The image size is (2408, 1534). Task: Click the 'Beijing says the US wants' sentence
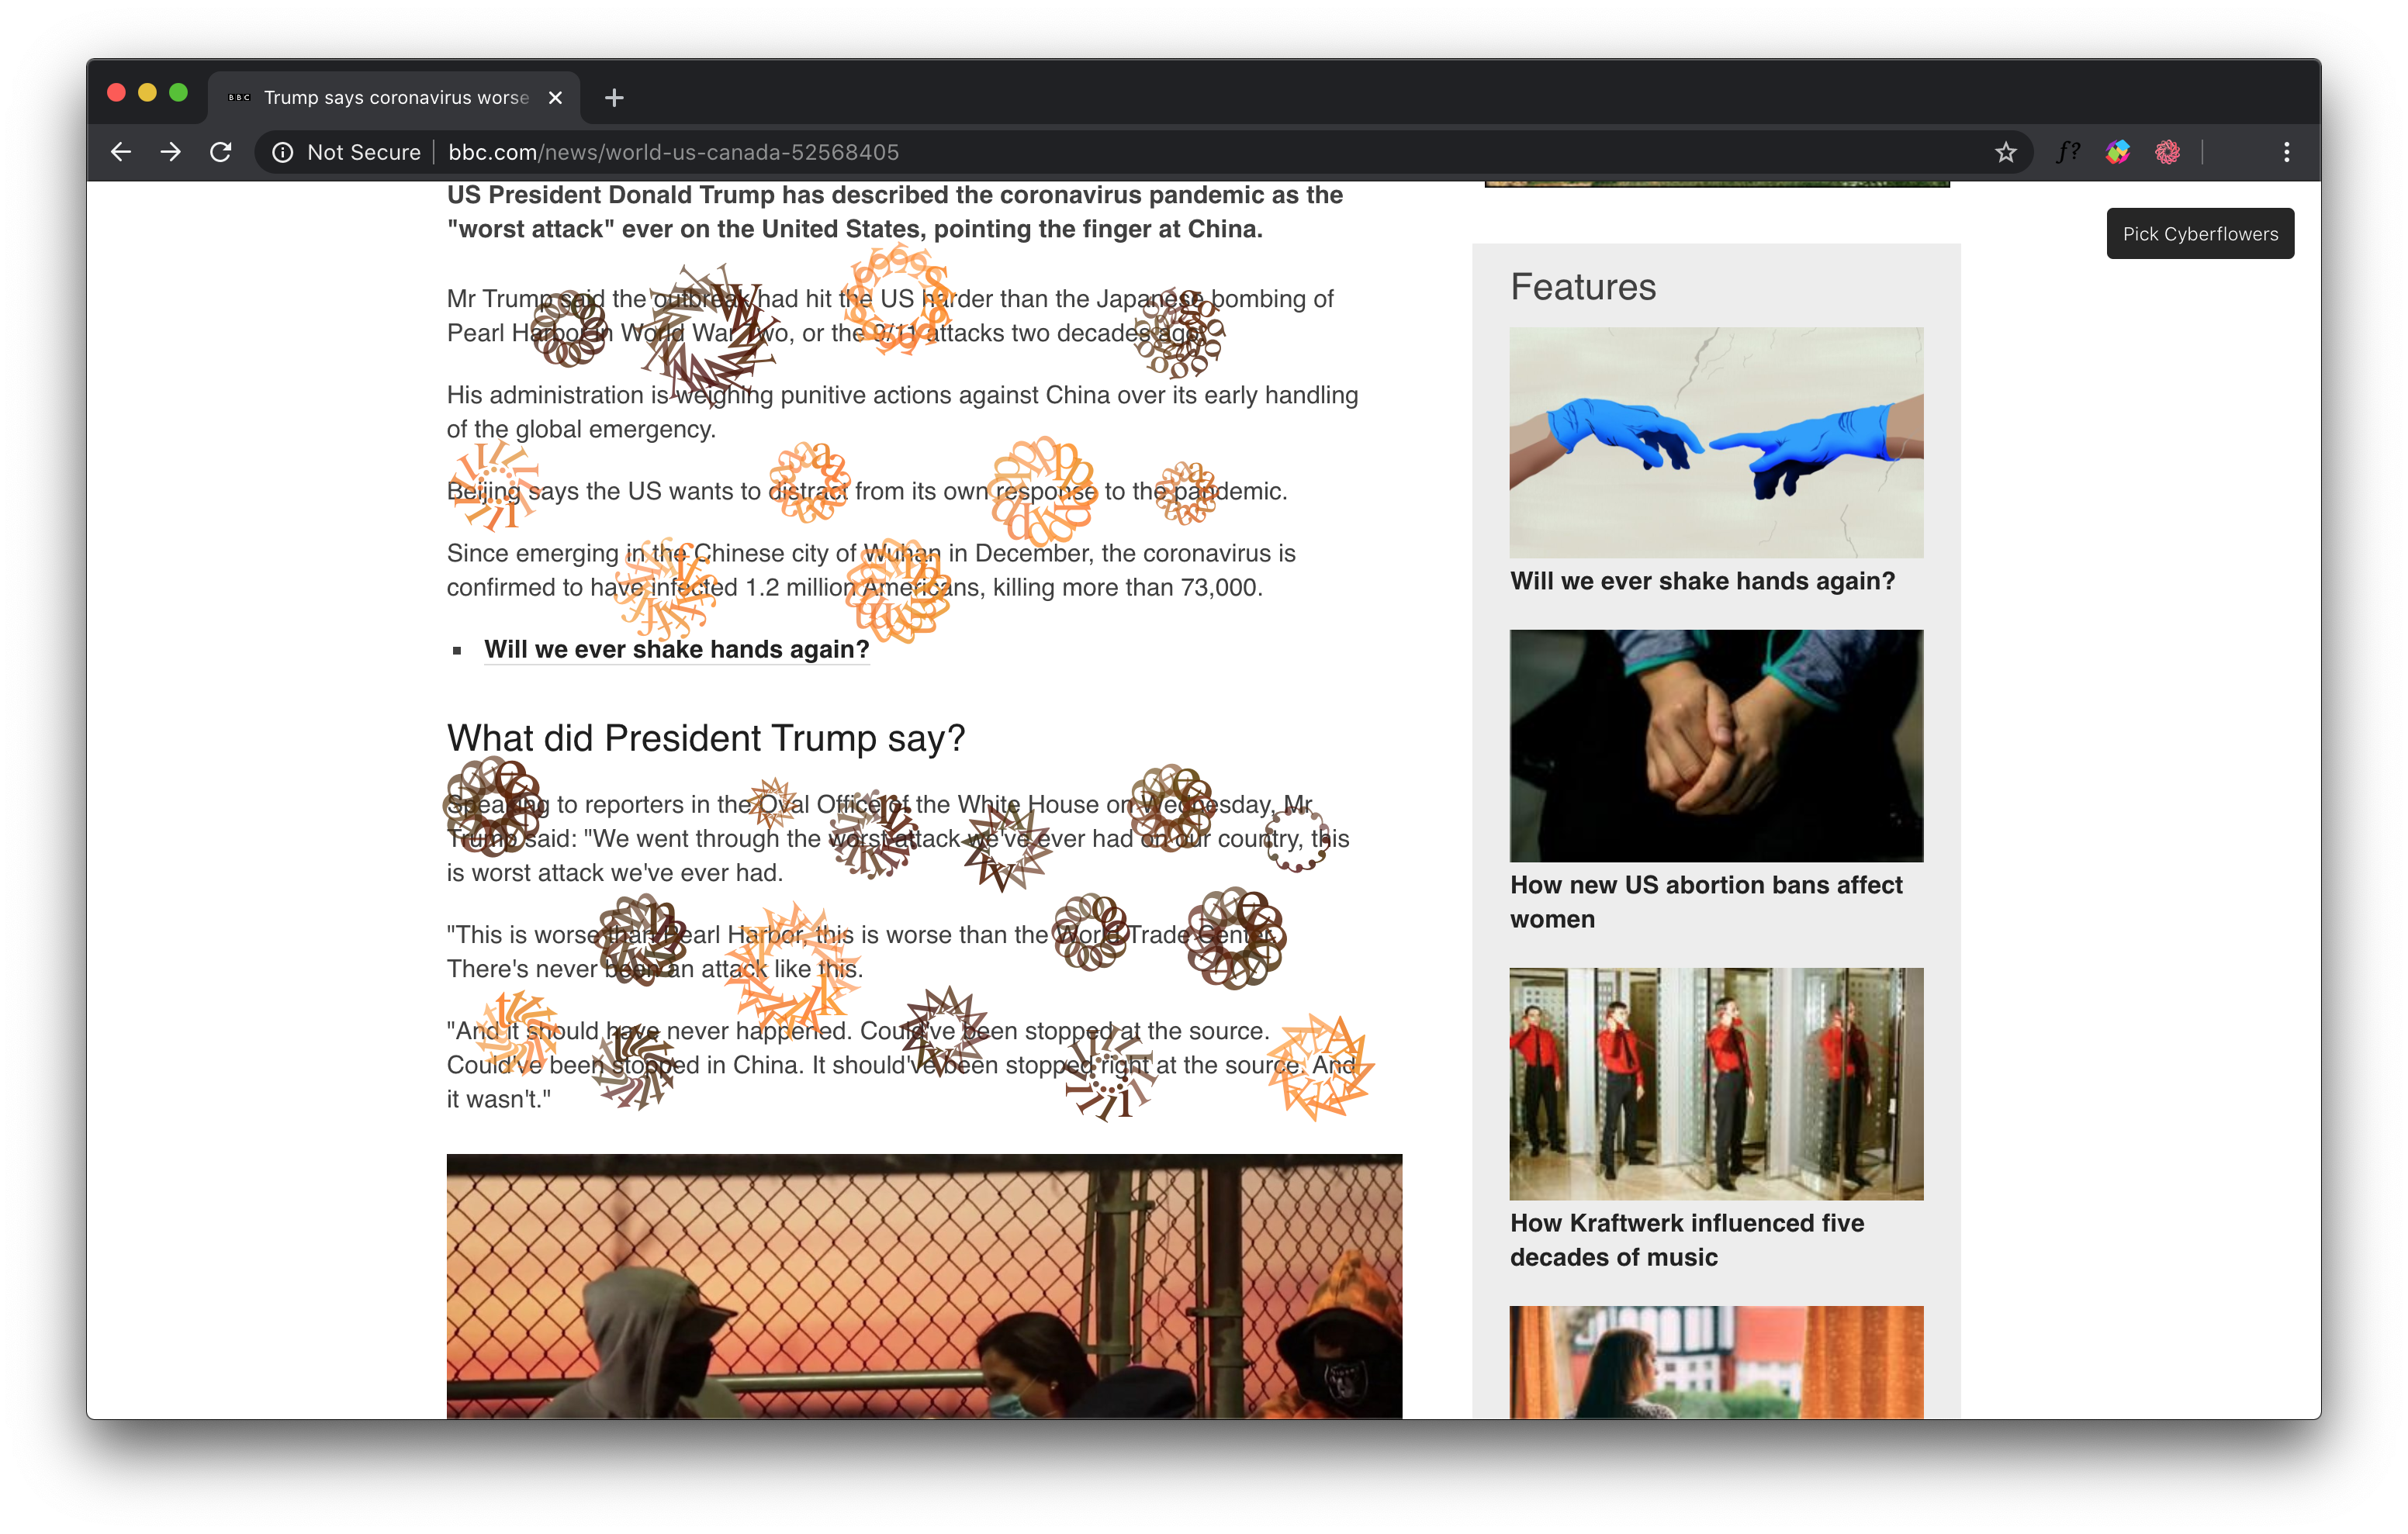(867, 491)
